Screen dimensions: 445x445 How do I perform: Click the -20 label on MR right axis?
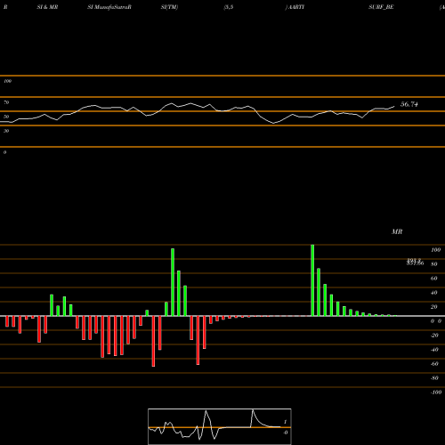pyautogui.click(x=434, y=336)
